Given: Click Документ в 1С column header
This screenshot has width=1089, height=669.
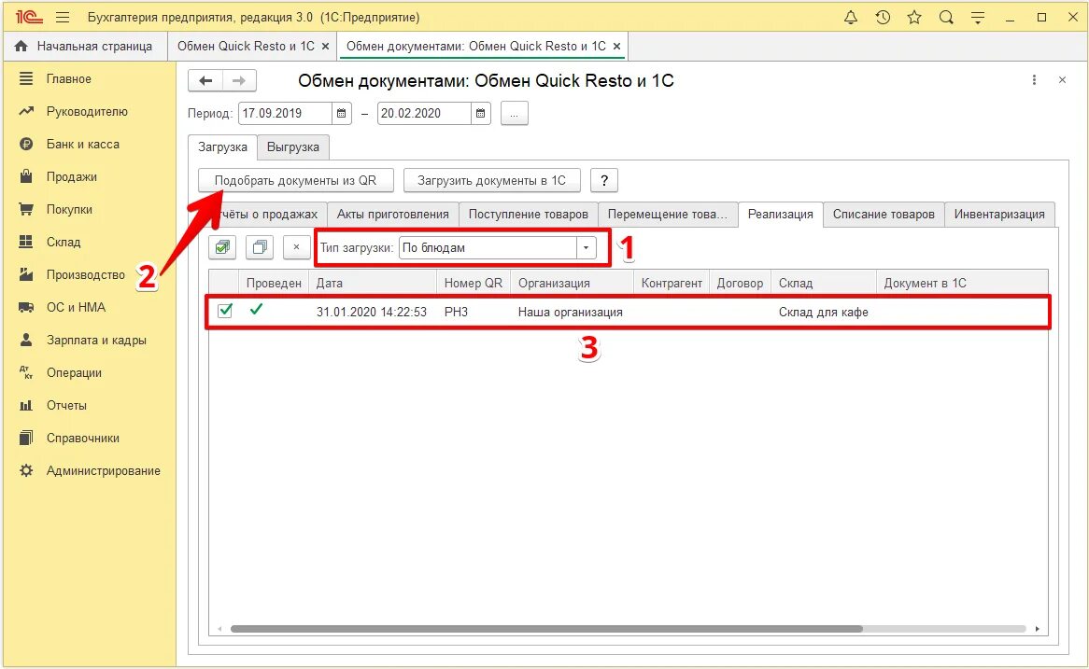Looking at the screenshot, I should coord(962,283).
